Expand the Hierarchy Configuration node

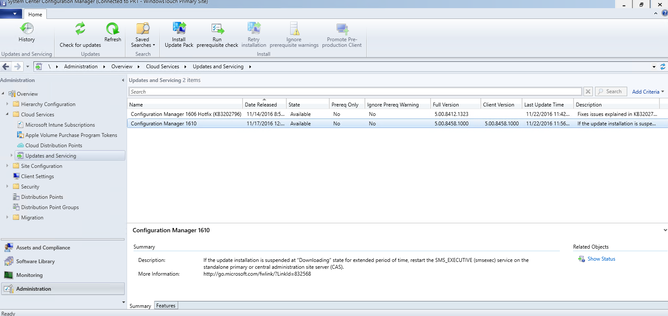tap(7, 104)
